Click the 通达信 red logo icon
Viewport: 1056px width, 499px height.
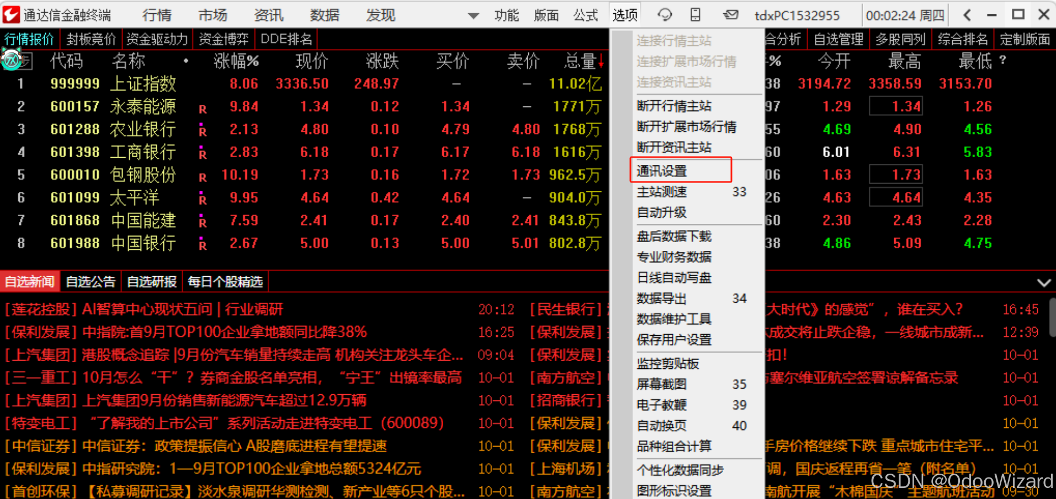click(x=10, y=15)
